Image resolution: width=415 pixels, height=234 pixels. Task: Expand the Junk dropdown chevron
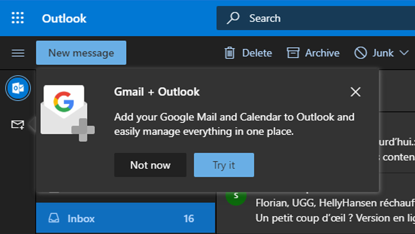click(x=404, y=53)
